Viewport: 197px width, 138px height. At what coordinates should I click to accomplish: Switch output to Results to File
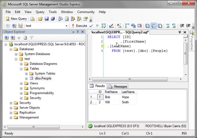160,26
